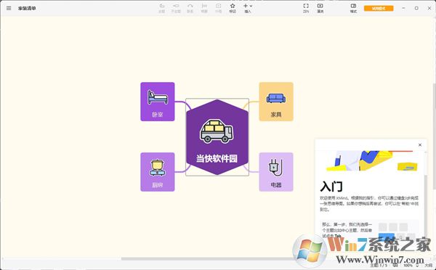The width and height of the screenshot is (436, 270).
Task: Enter ZEN fullscreen mode
Action: click(x=306, y=8)
